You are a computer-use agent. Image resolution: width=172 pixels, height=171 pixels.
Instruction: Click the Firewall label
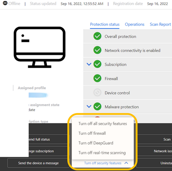111,79
